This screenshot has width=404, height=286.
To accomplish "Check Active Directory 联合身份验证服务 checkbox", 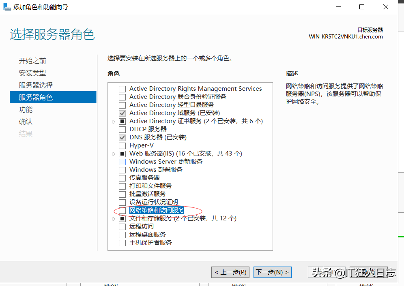I will point(122,97).
